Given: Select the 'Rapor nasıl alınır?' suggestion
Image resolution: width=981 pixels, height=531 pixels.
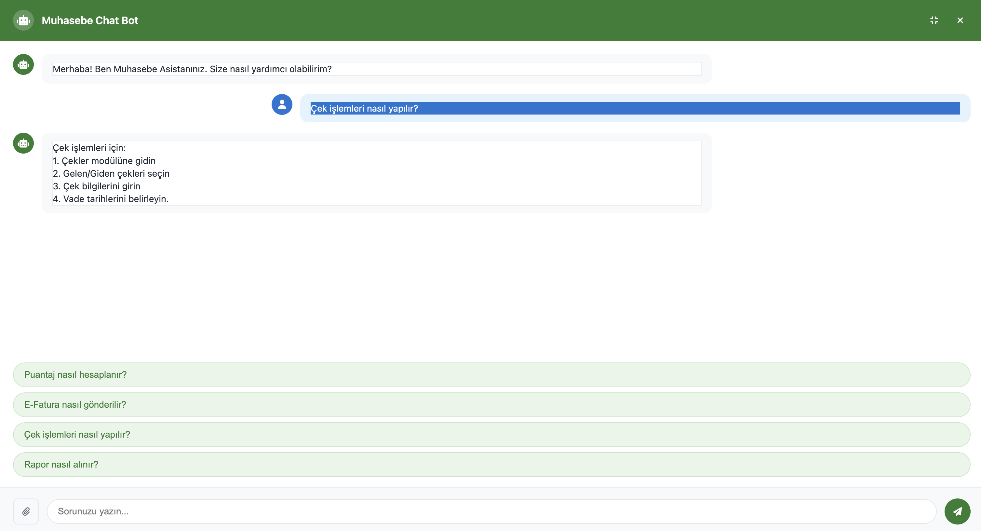Looking at the screenshot, I should click(x=491, y=464).
